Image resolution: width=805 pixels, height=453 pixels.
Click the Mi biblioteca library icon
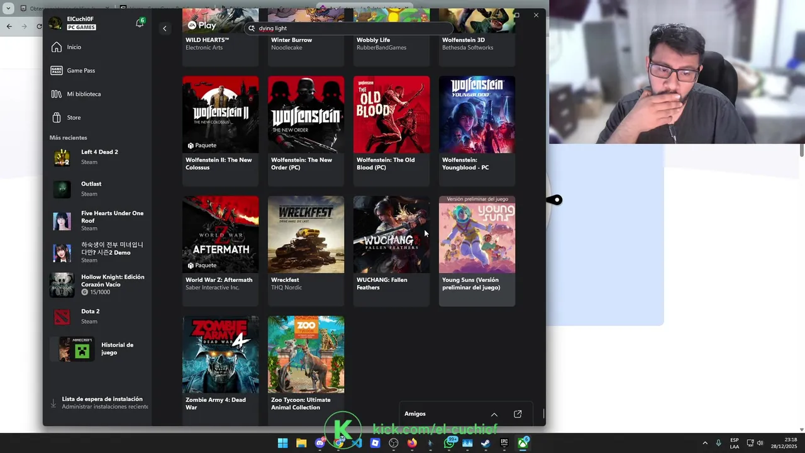[x=57, y=94]
